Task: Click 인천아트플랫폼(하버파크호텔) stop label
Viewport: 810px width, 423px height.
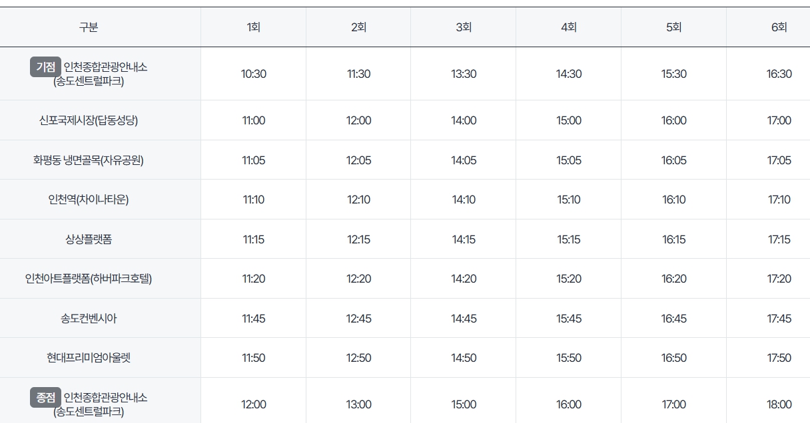Action: point(89,279)
